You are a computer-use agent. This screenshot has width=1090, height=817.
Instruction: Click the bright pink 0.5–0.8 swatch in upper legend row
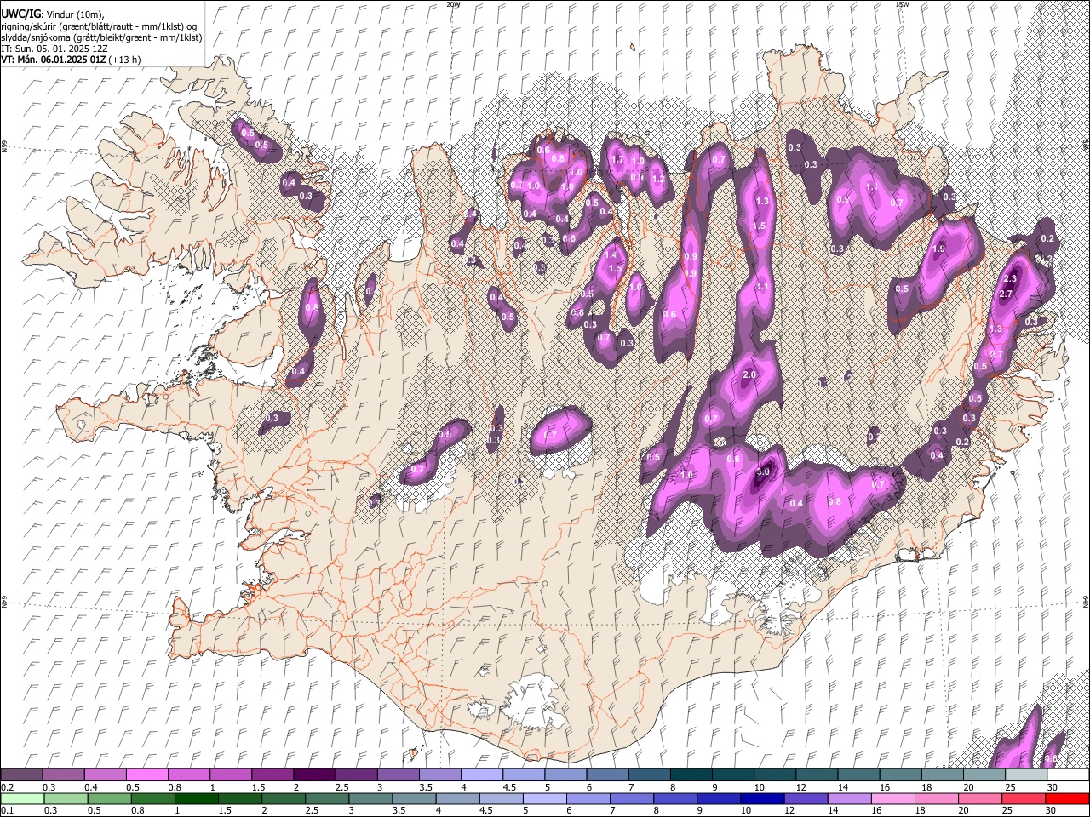click(147, 775)
